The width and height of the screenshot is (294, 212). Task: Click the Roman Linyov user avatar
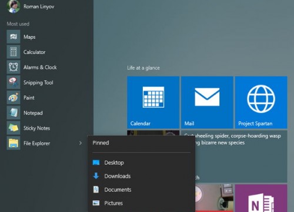point(14,6)
